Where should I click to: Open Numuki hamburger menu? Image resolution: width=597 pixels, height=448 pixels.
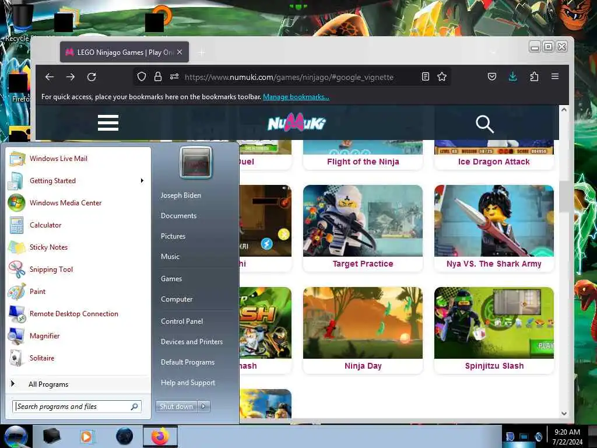click(x=108, y=123)
